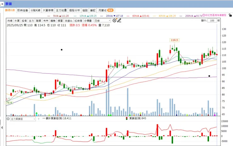This screenshot has width=233, height=146.
Task: Switch to the 主力地圖 tab
Action: coord(61,10)
